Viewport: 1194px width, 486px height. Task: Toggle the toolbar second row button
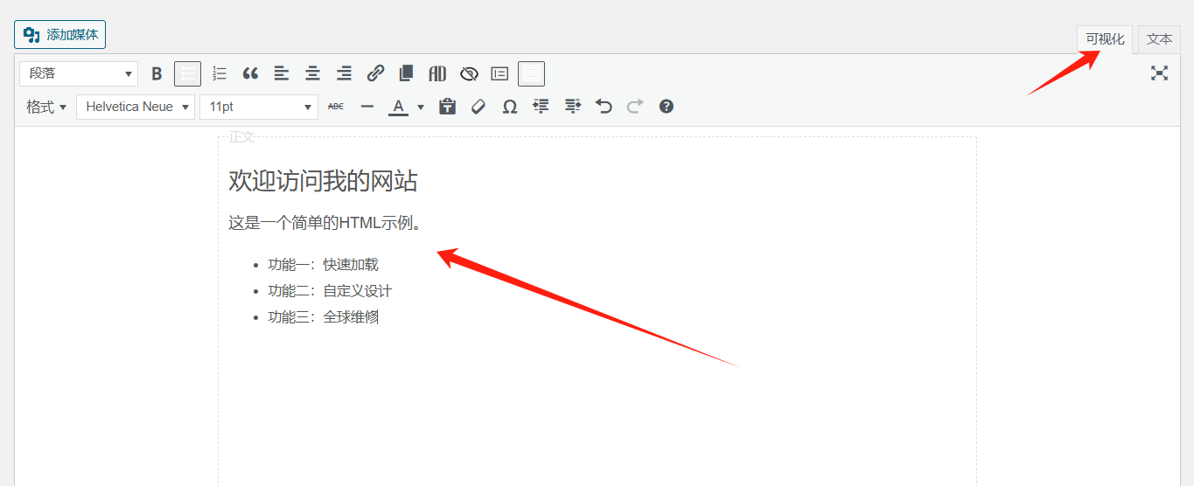pyautogui.click(x=531, y=73)
